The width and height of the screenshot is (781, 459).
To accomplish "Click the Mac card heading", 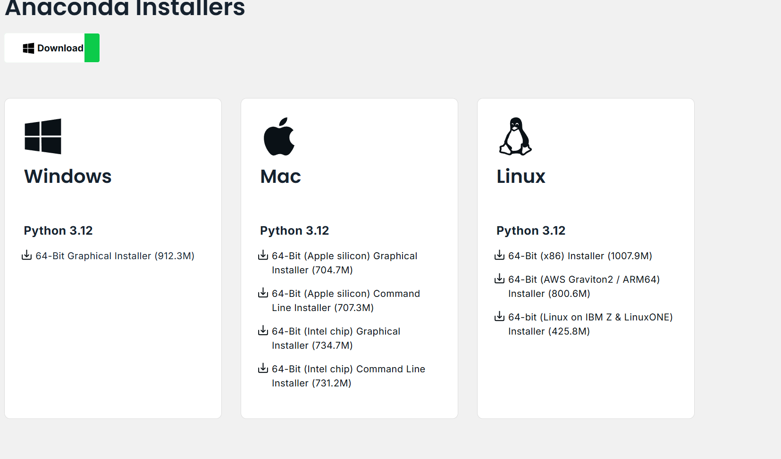I will point(281,176).
